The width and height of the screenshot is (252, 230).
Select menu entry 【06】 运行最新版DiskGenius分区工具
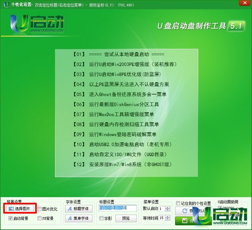click(x=116, y=104)
